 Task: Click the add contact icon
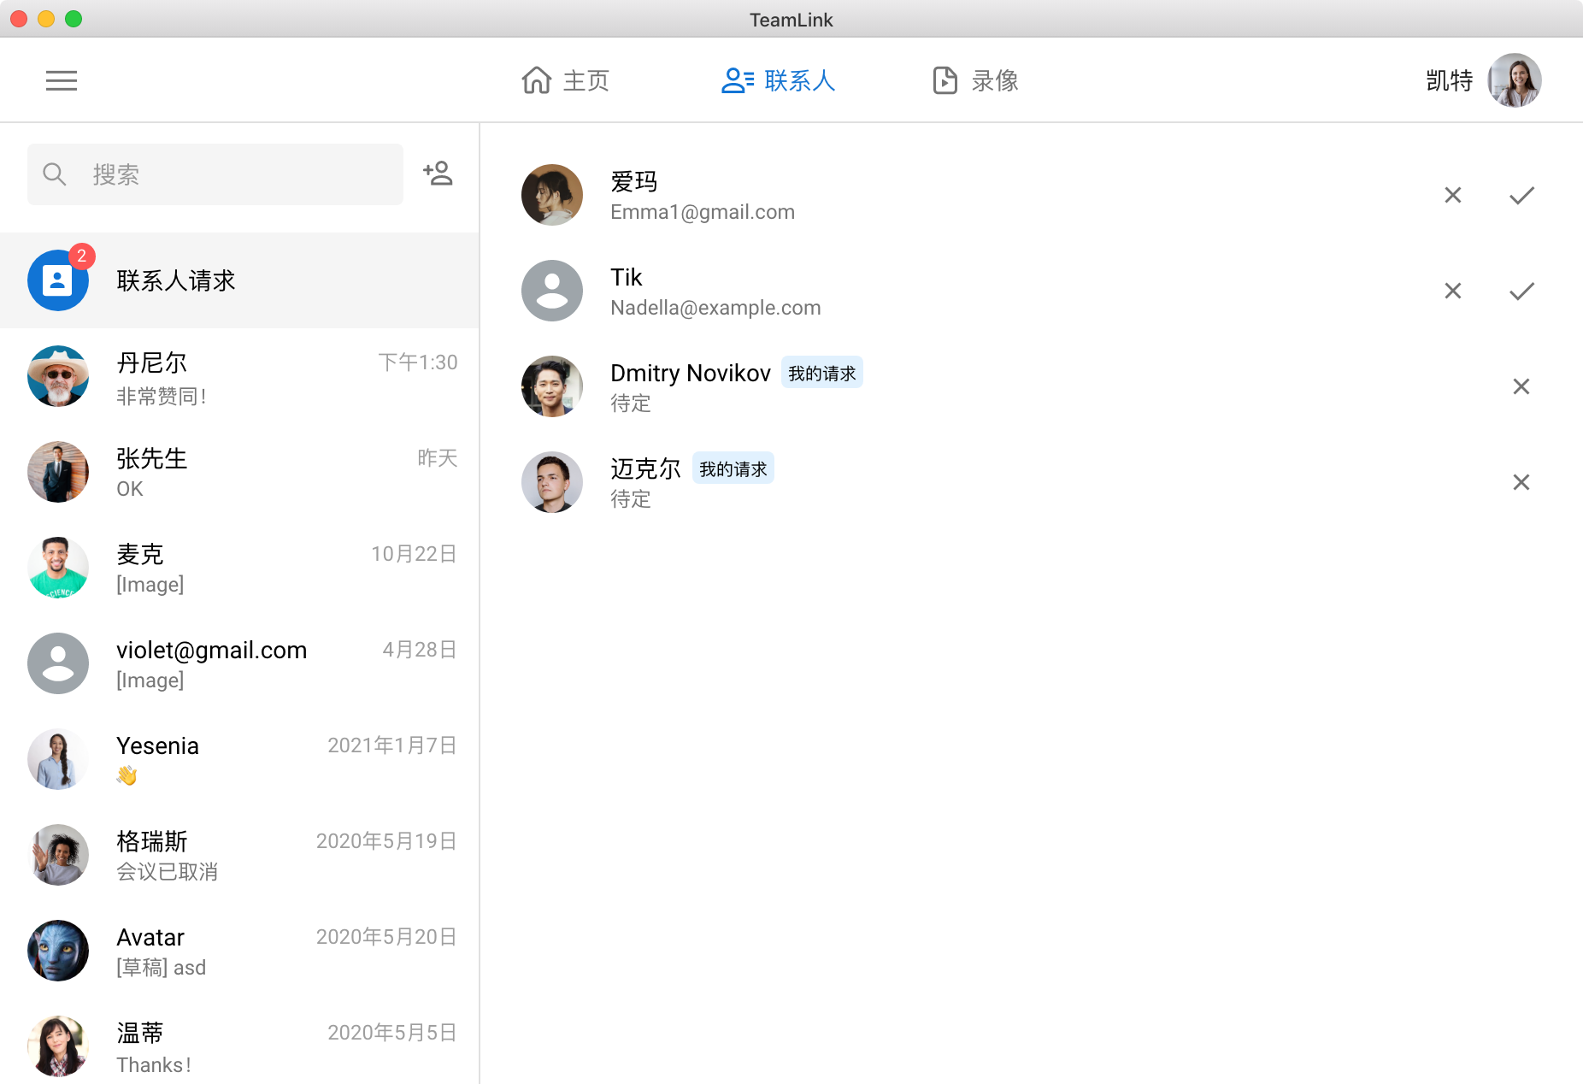click(x=438, y=174)
